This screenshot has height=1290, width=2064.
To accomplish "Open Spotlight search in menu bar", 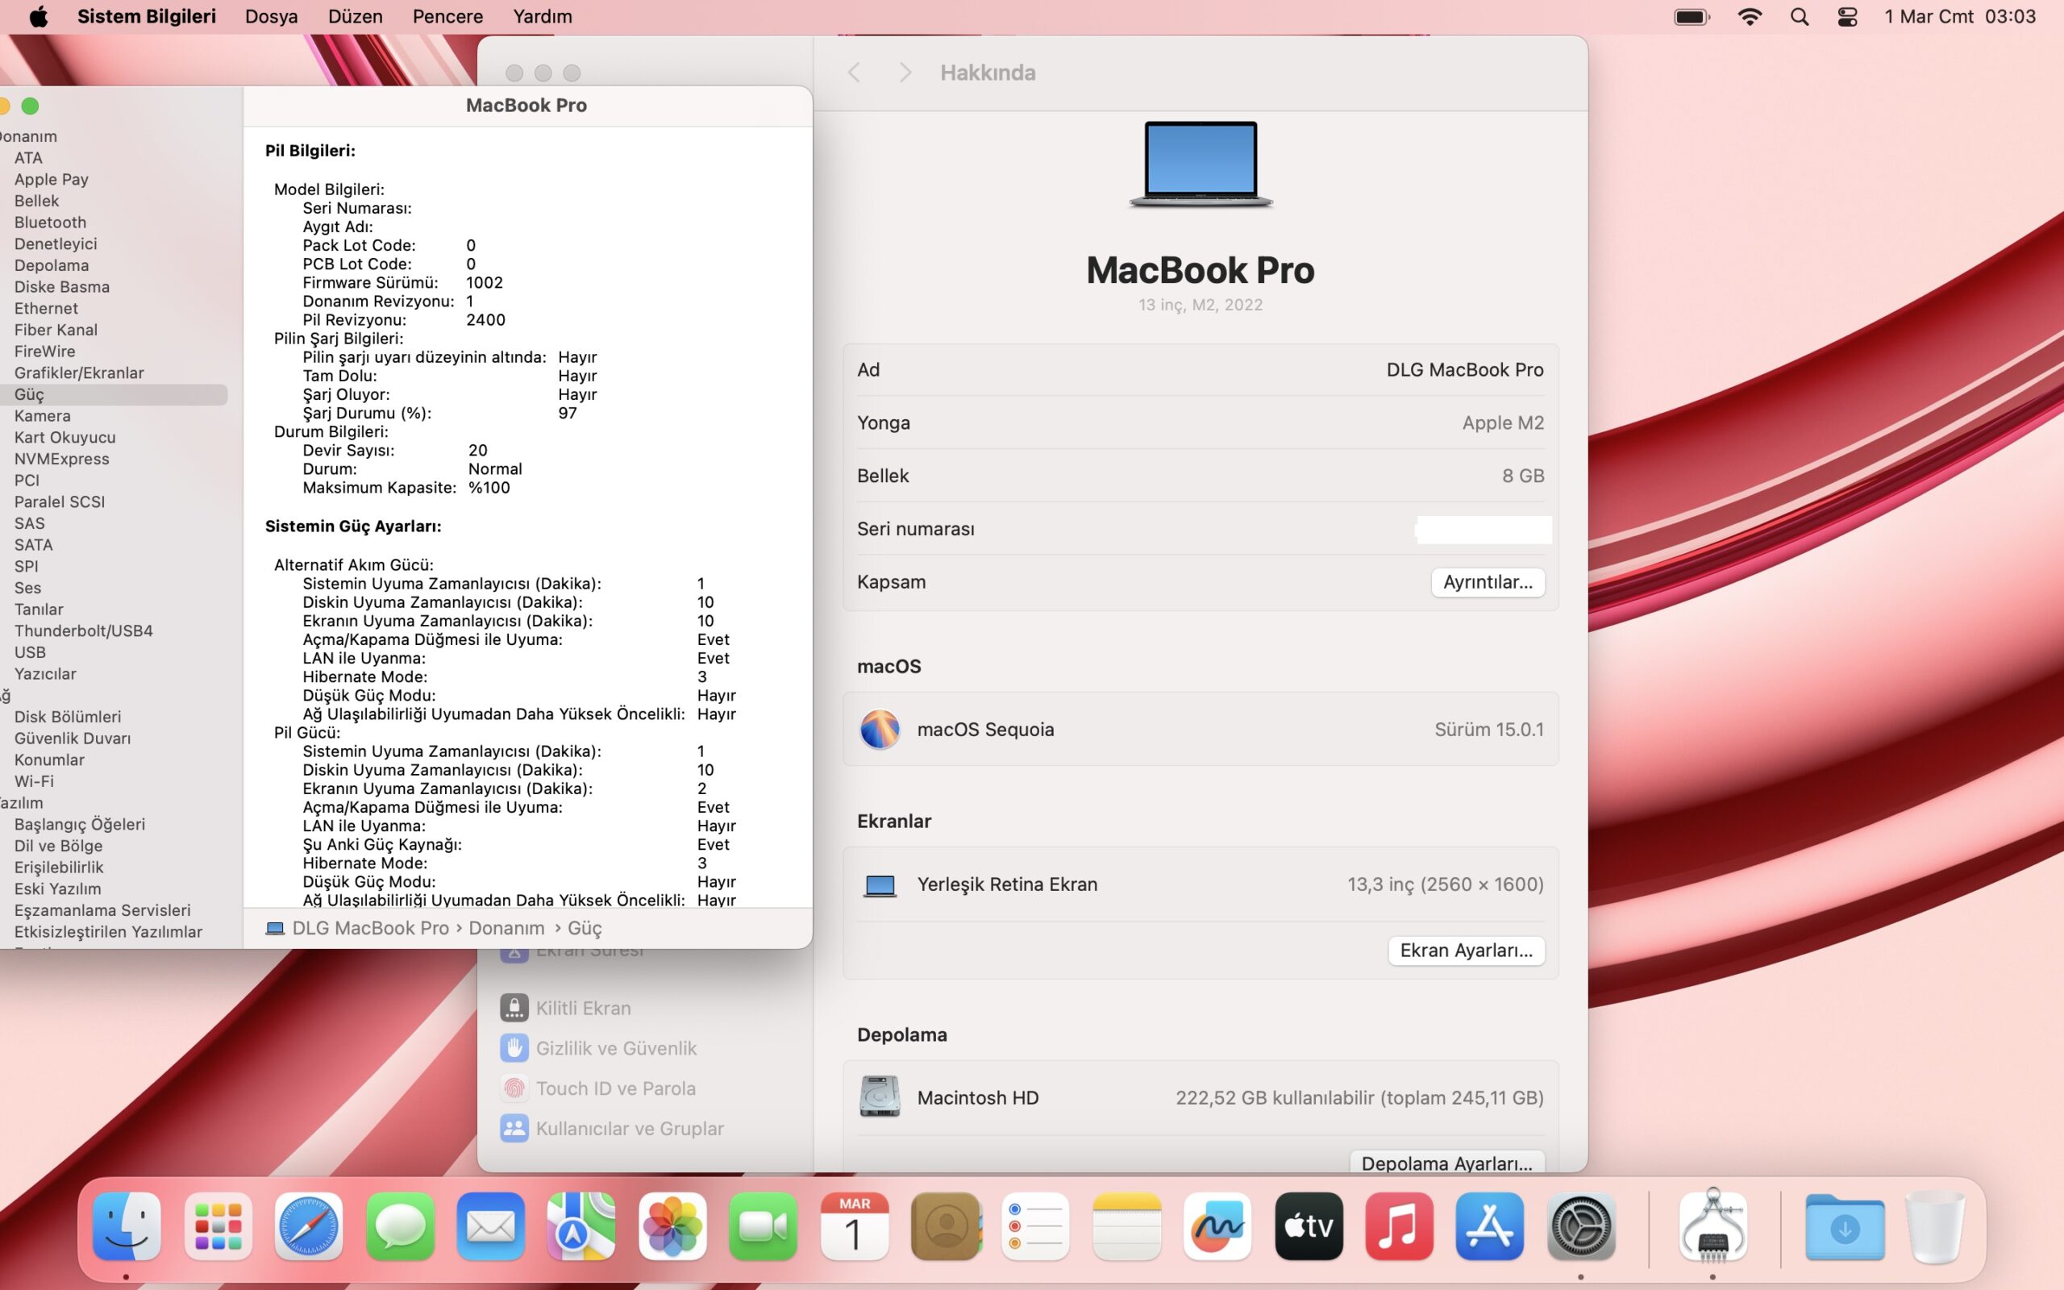I will (1799, 16).
